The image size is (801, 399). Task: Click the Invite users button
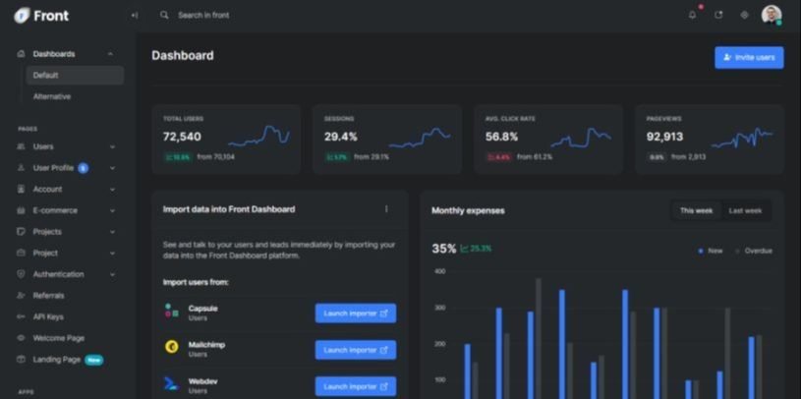click(x=749, y=57)
